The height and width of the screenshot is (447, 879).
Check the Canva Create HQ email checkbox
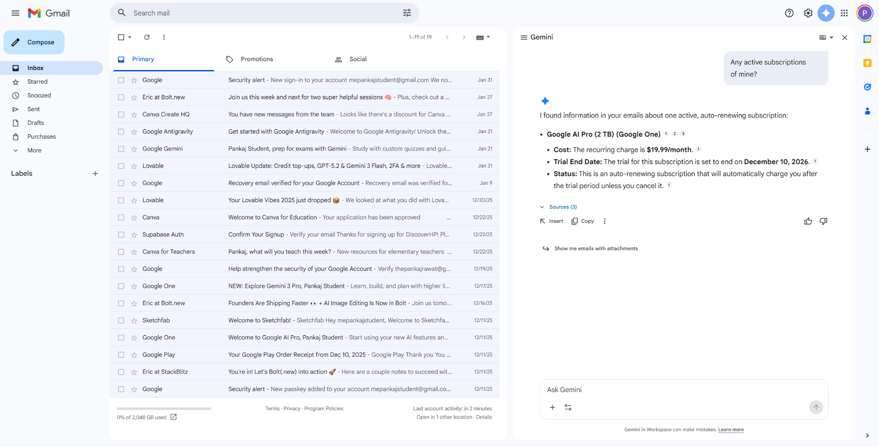pos(121,114)
